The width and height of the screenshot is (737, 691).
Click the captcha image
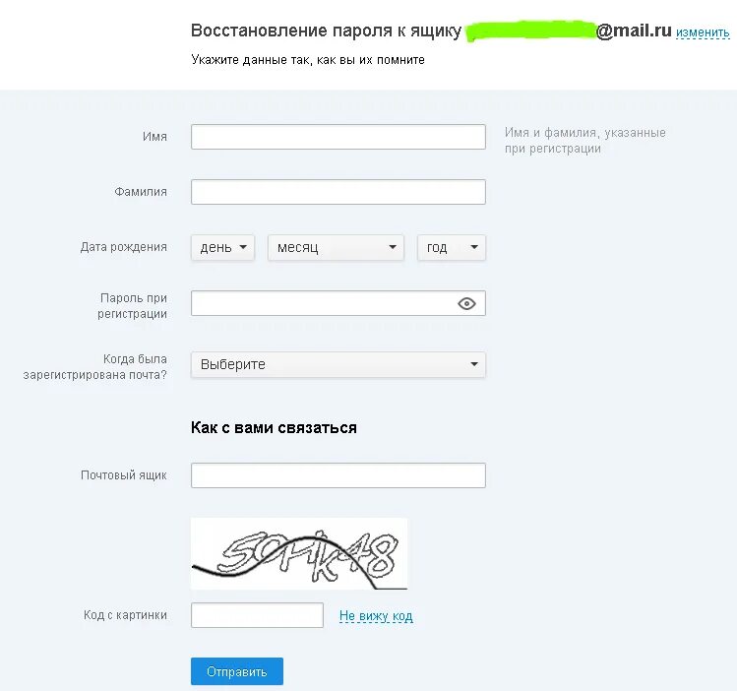coord(299,553)
